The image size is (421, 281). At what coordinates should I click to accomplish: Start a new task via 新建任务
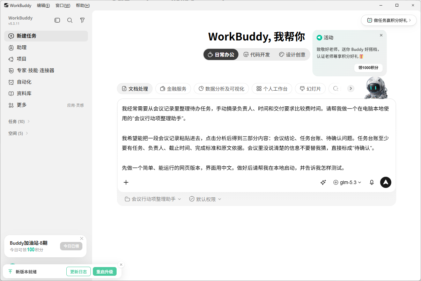pyautogui.click(x=46, y=36)
